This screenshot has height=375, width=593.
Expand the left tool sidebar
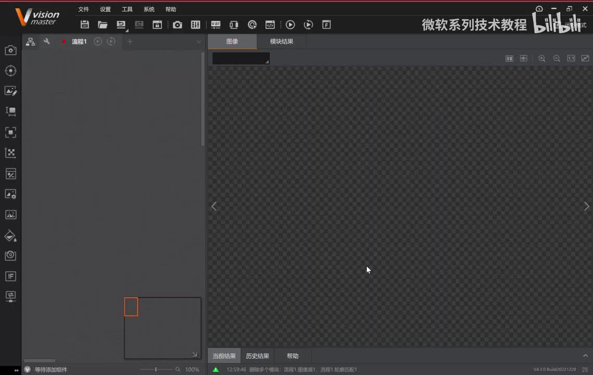[16, 370]
